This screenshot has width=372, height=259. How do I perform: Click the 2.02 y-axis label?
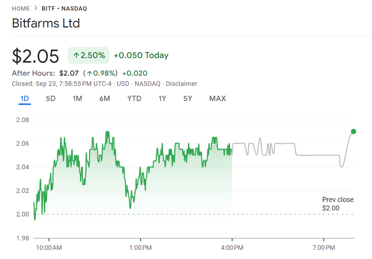coord(22,191)
